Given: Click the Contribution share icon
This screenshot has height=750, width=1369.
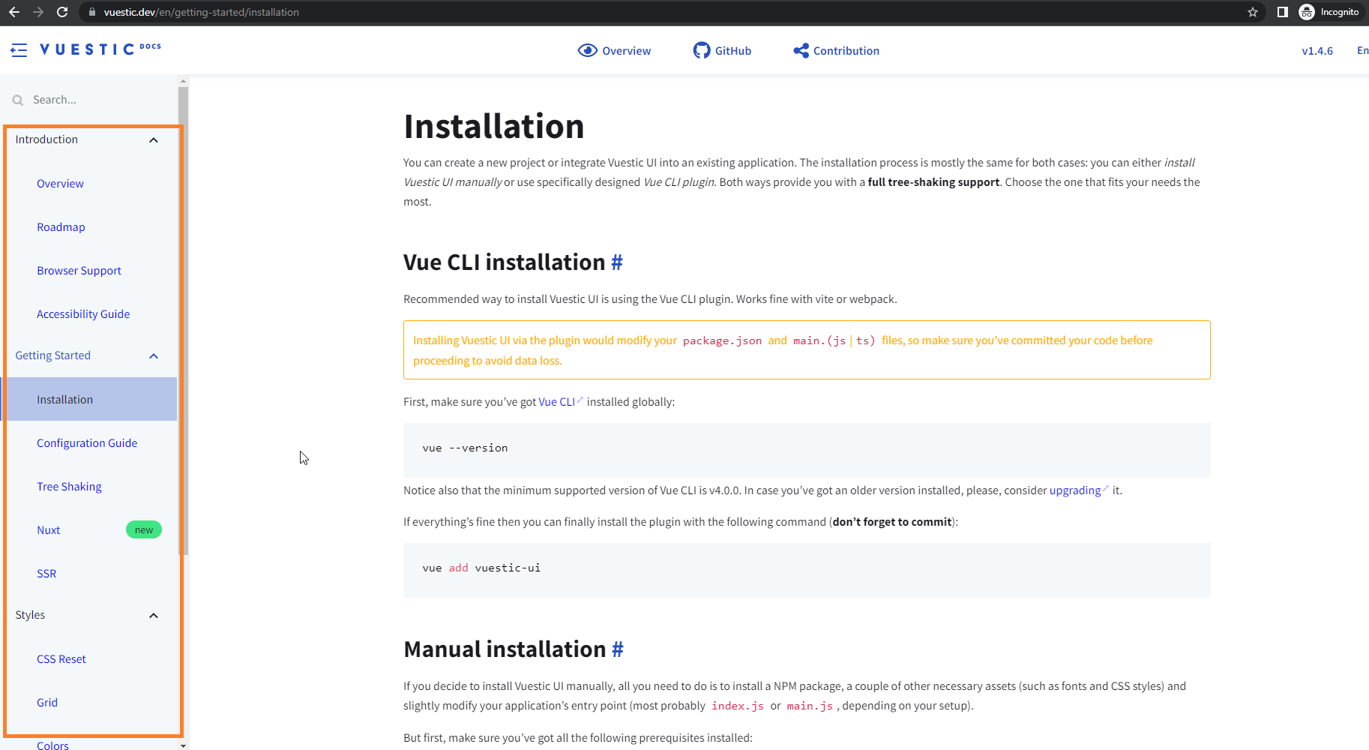Looking at the screenshot, I should (799, 50).
